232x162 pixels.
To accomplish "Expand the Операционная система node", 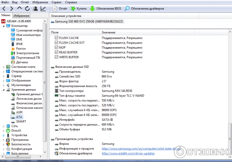I will click(3, 72).
